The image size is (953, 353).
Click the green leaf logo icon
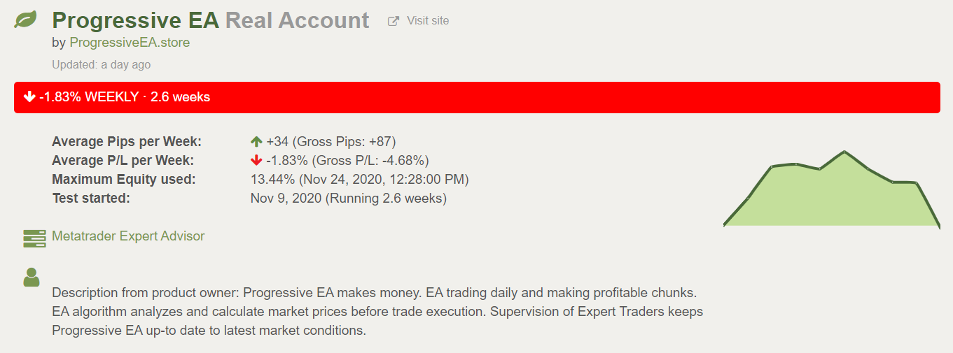coord(26,20)
